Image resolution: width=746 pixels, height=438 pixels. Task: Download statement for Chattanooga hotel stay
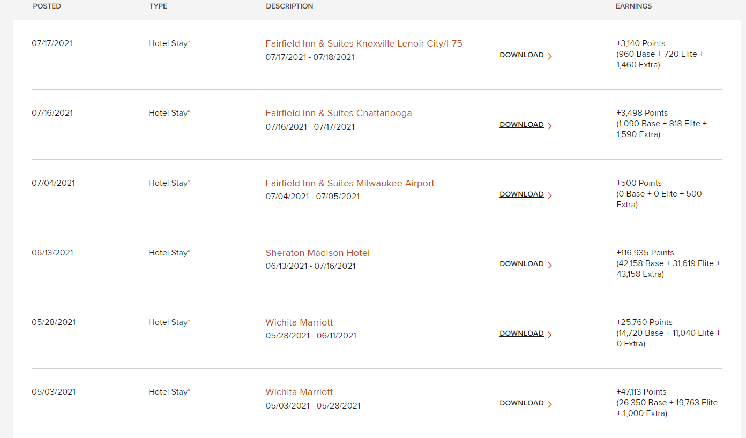[521, 125]
